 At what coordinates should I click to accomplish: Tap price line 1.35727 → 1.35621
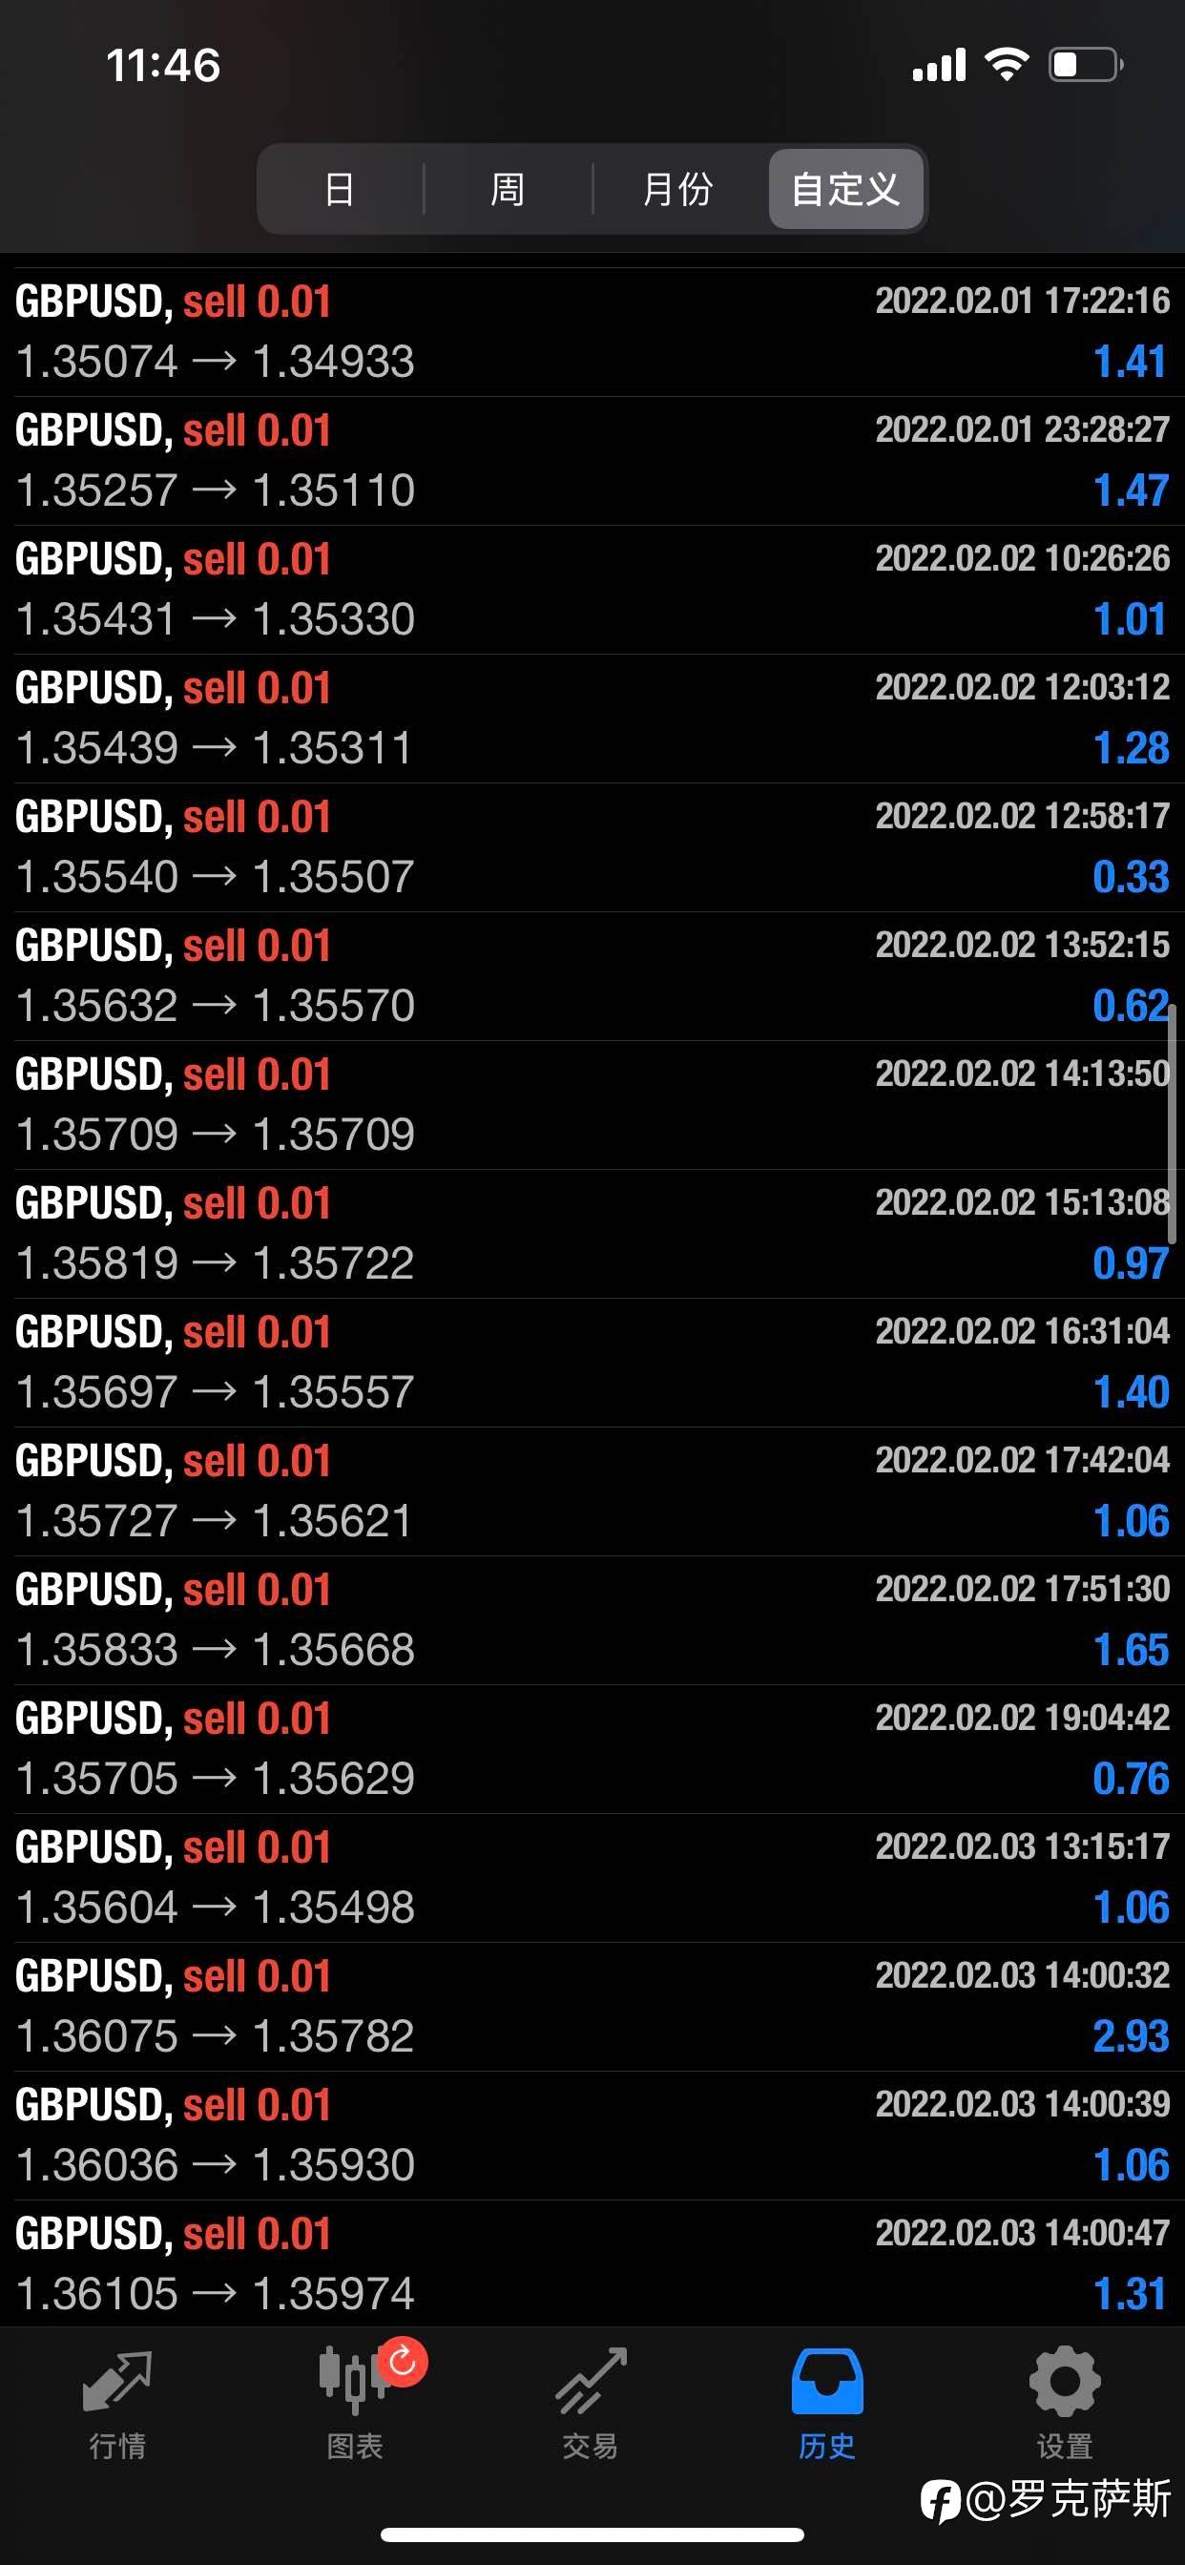pos(214,1520)
